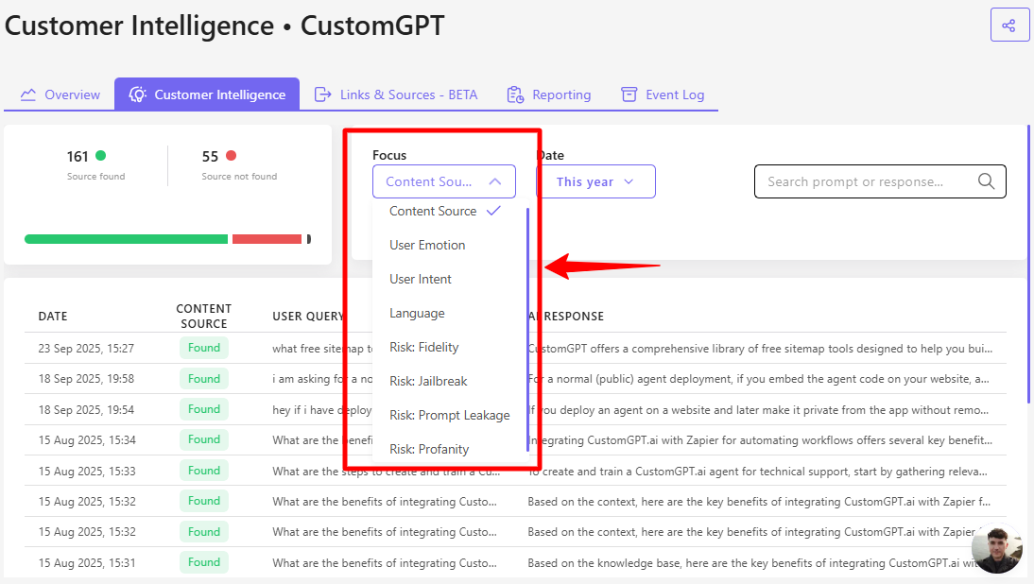Click Found badge for 23 Sep 15:27 row
Image resolution: width=1034 pixels, height=584 pixels.
click(x=204, y=348)
